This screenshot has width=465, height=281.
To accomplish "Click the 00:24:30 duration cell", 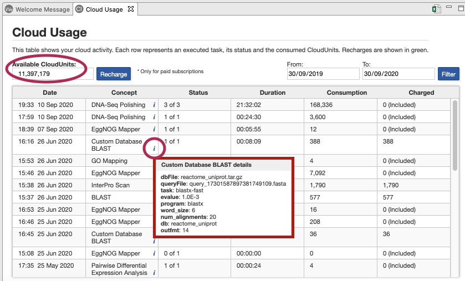I will [268, 117].
